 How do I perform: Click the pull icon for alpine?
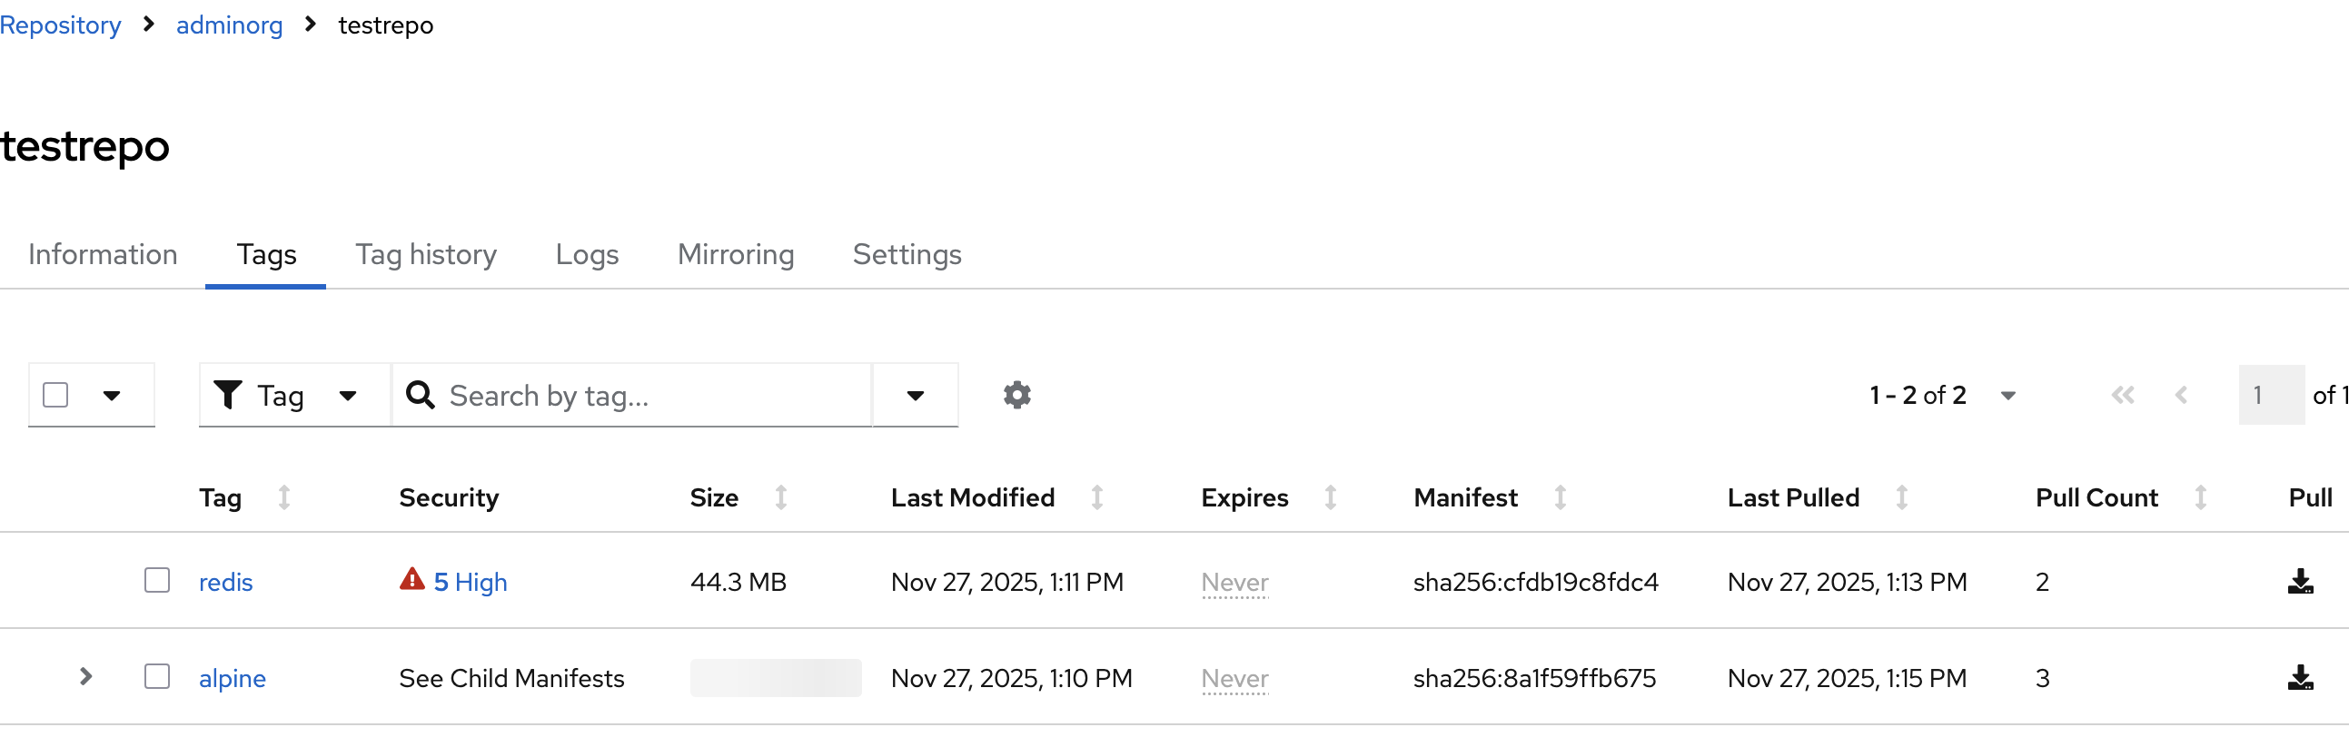coord(2300,679)
